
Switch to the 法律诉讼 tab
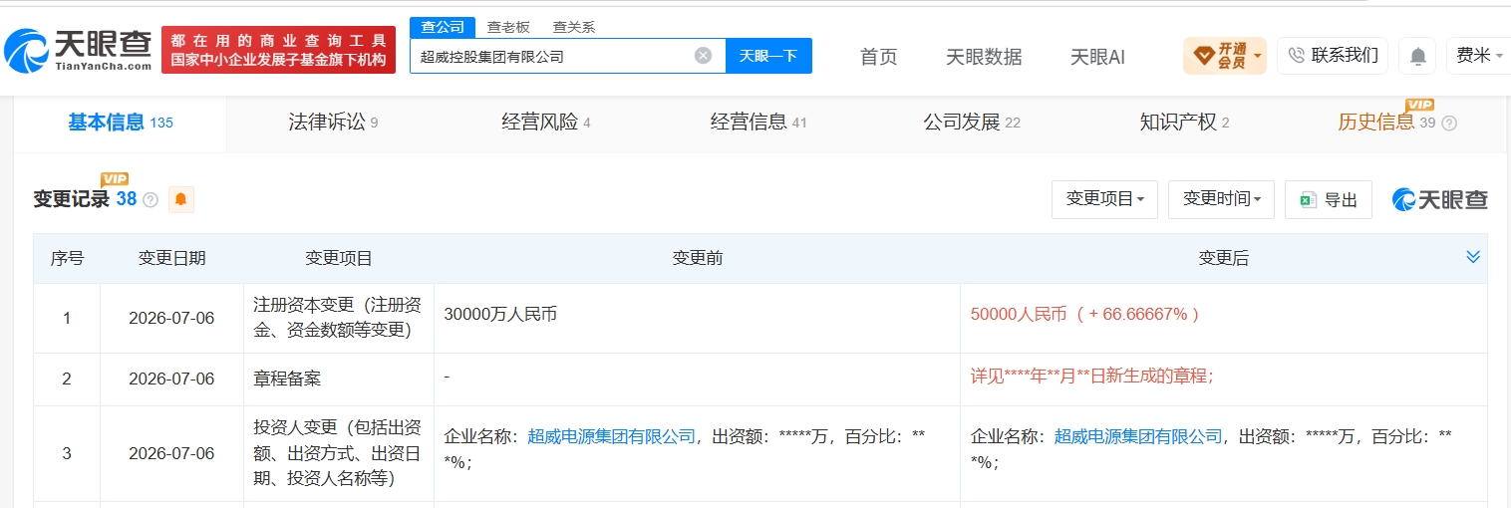[x=333, y=123]
